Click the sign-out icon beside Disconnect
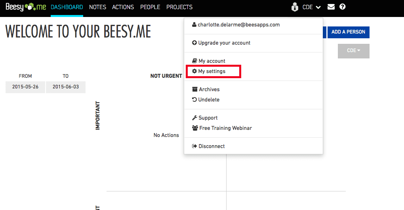404x210 pixels. point(194,146)
